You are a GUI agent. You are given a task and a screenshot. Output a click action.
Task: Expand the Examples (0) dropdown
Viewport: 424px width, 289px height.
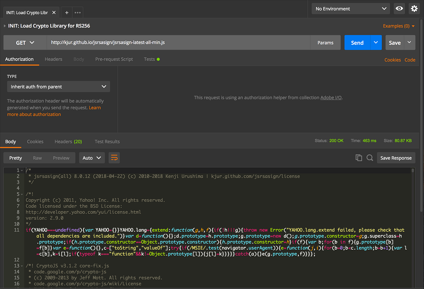pyautogui.click(x=398, y=26)
